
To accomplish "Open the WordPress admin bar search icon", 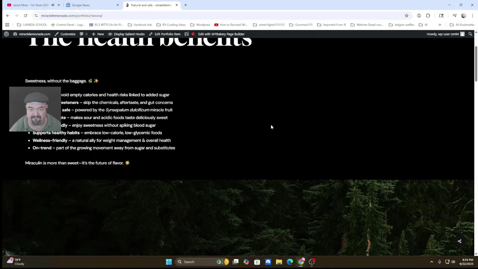I will point(470,34).
